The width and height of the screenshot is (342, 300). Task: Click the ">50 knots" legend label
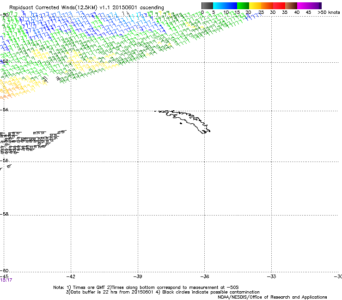(329, 12)
